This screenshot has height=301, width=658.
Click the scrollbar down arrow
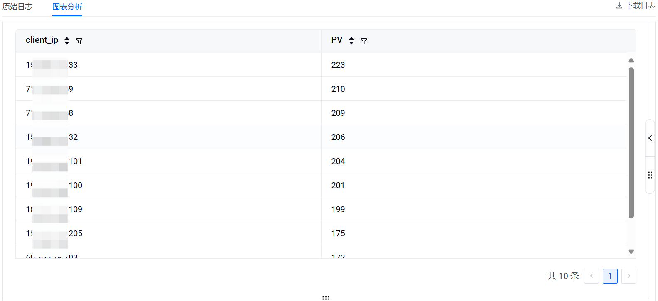point(631,252)
